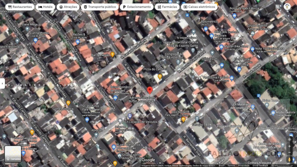Image resolution: width=297 pixels, height=167 pixels.
Task: Click the Oss Burgers restaurant pin
Action: coord(183,119)
